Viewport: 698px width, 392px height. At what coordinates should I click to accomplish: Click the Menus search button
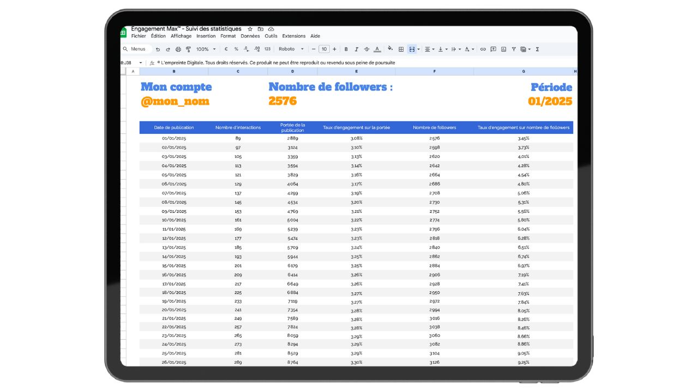[x=134, y=49]
